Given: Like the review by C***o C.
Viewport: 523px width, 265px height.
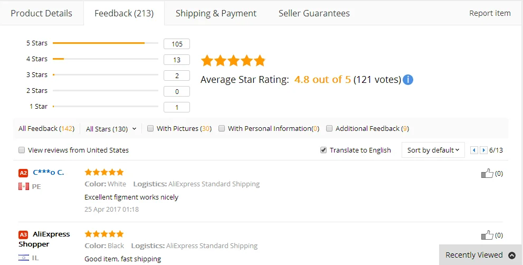Looking at the screenshot, I should [487, 173].
